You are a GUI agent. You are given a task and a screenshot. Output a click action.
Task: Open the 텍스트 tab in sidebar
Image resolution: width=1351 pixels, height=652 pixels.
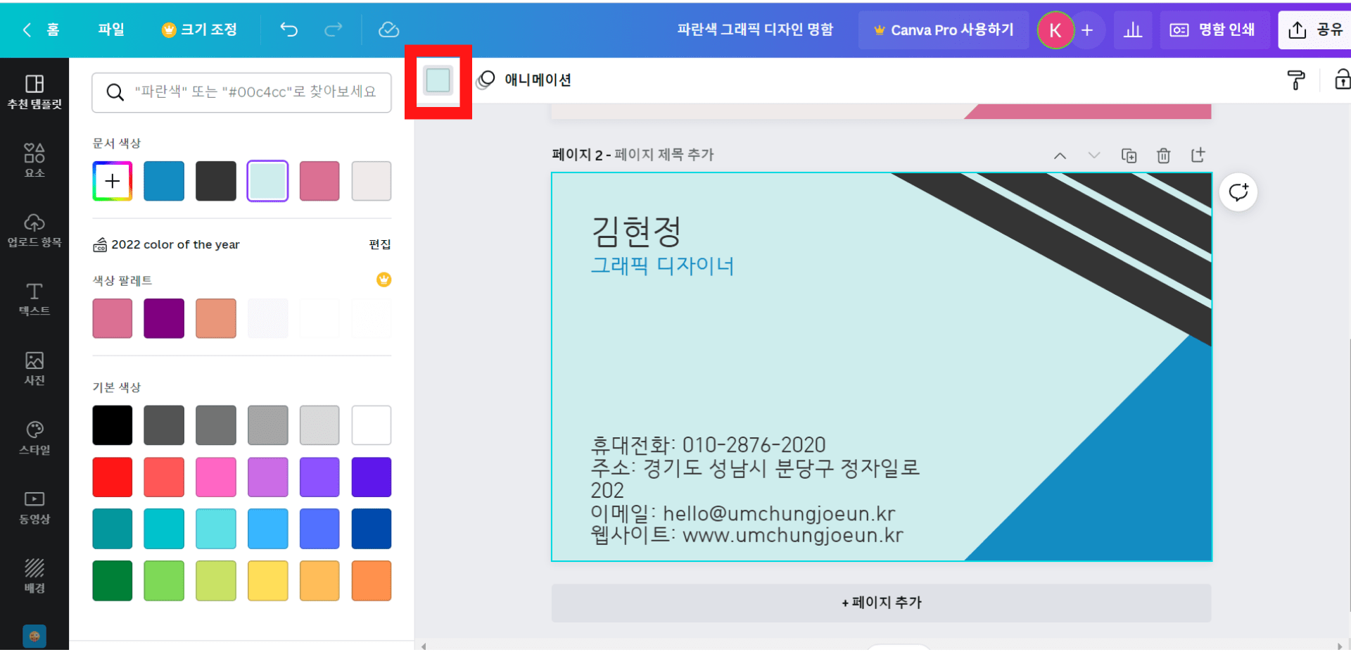tap(34, 299)
